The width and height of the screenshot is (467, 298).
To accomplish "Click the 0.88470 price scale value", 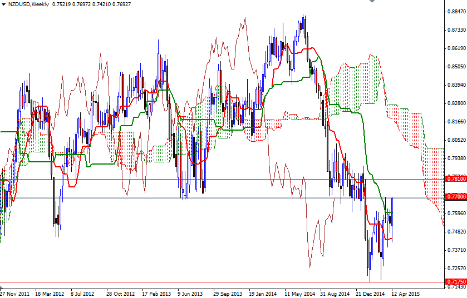I will click(x=456, y=12).
